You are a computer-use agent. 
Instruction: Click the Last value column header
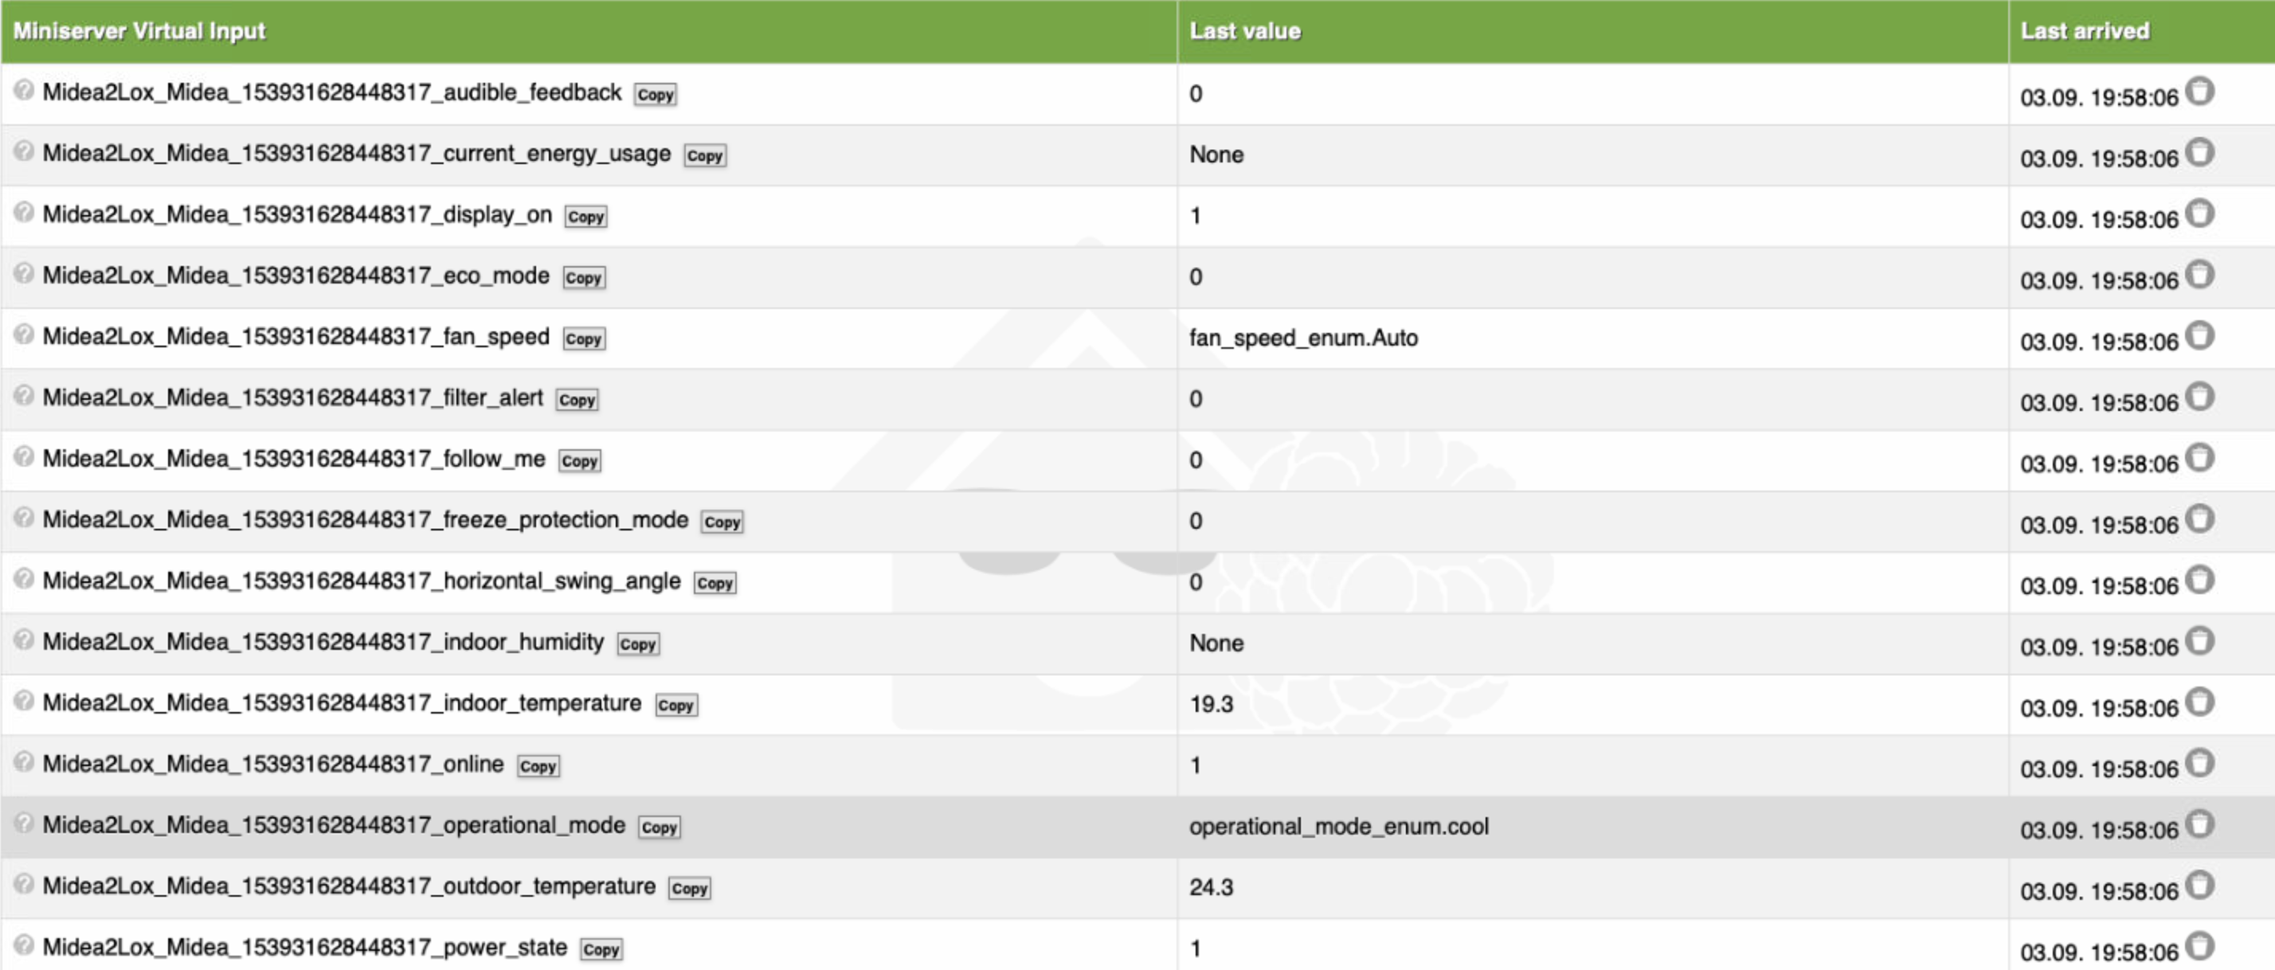(1244, 31)
